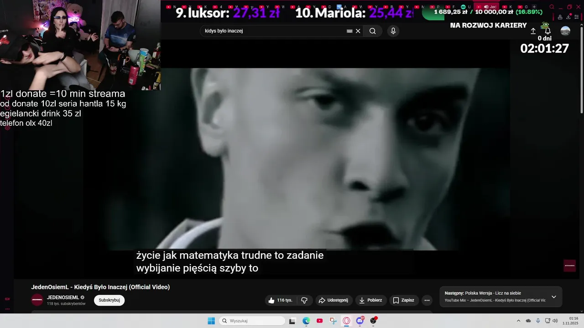Open the Snipping Tool taskbar icon
Viewport: 584px width, 328px height.
coord(333,321)
